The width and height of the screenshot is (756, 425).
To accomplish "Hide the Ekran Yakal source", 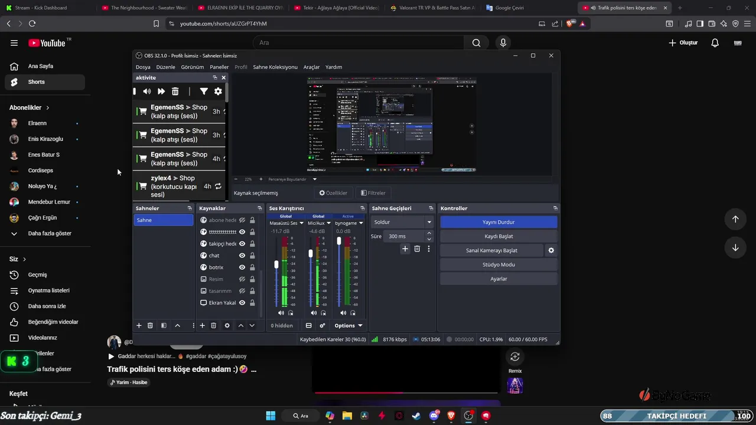I will 242,303.
